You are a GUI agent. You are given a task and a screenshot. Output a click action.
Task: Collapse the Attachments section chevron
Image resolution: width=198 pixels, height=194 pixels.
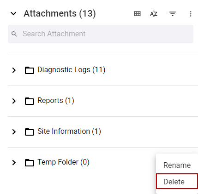coord(13,14)
